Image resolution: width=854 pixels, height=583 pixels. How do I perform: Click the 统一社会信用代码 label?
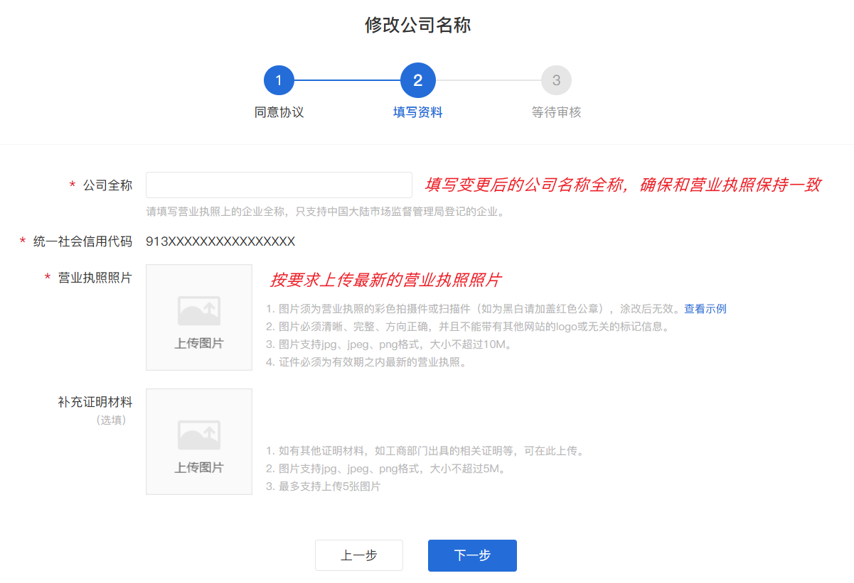click(x=82, y=241)
